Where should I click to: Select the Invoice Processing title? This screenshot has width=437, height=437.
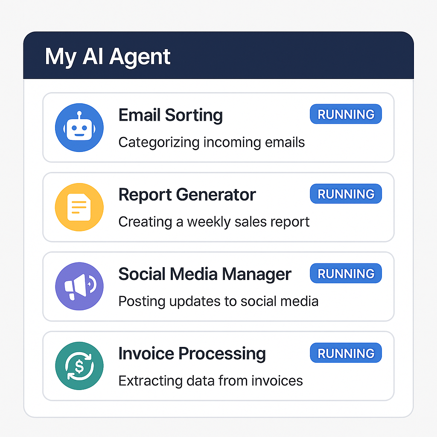(x=192, y=354)
